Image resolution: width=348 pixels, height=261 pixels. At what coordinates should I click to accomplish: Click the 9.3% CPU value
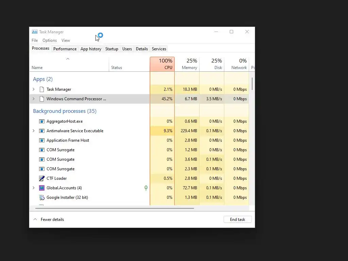(x=168, y=131)
